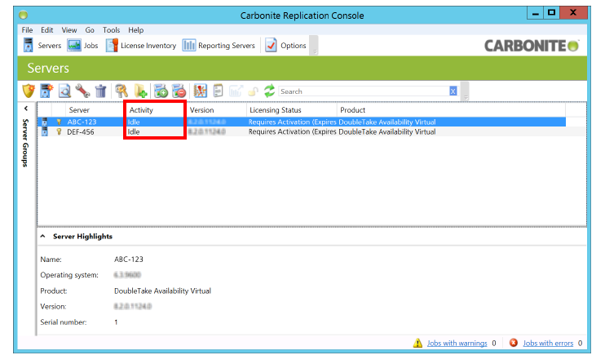Screen dimensions: 605x364
Task: Open View Server Details magnifier icon
Action: point(64,91)
